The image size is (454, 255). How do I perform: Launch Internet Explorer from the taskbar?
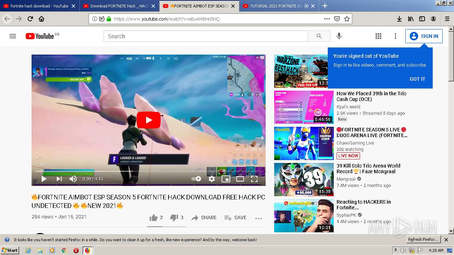tap(28, 250)
